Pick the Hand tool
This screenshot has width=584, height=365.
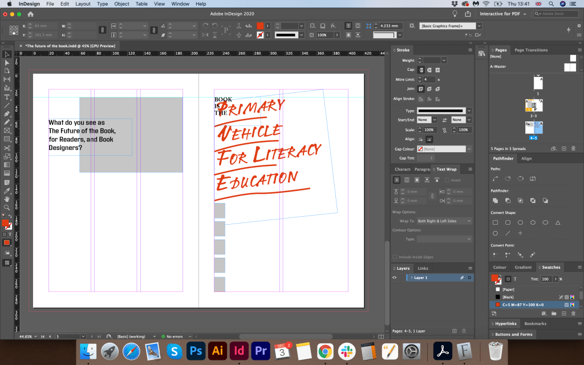pyautogui.click(x=7, y=199)
